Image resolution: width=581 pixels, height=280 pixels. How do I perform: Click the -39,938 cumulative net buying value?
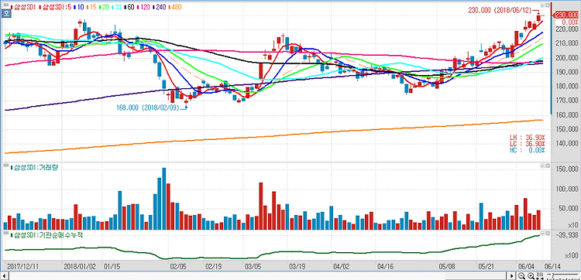coord(566,234)
